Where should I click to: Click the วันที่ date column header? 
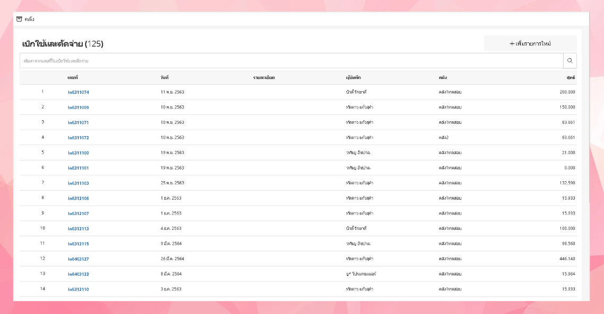(x=164, y=78)
